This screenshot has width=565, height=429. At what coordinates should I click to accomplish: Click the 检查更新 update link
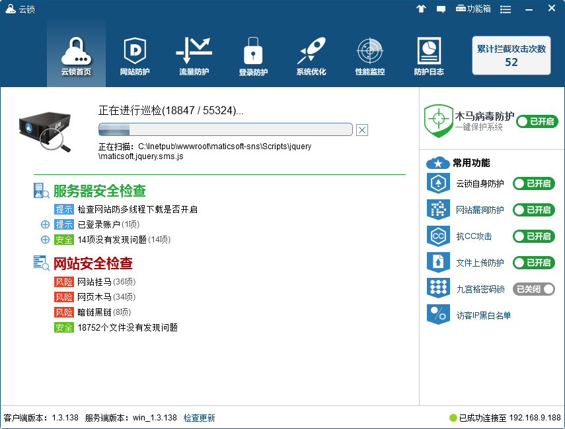coord(200,418)
